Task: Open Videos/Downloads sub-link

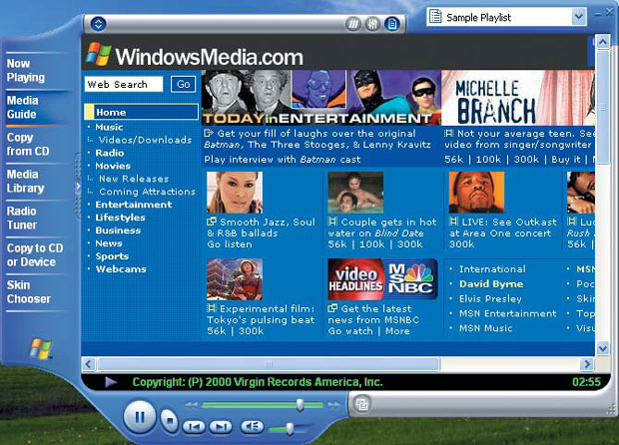Action: point(145,140)
